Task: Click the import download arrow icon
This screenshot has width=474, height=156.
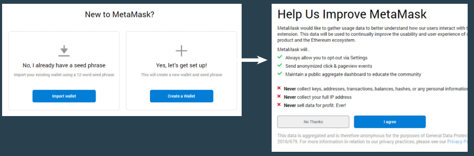Action: point(64,50)
